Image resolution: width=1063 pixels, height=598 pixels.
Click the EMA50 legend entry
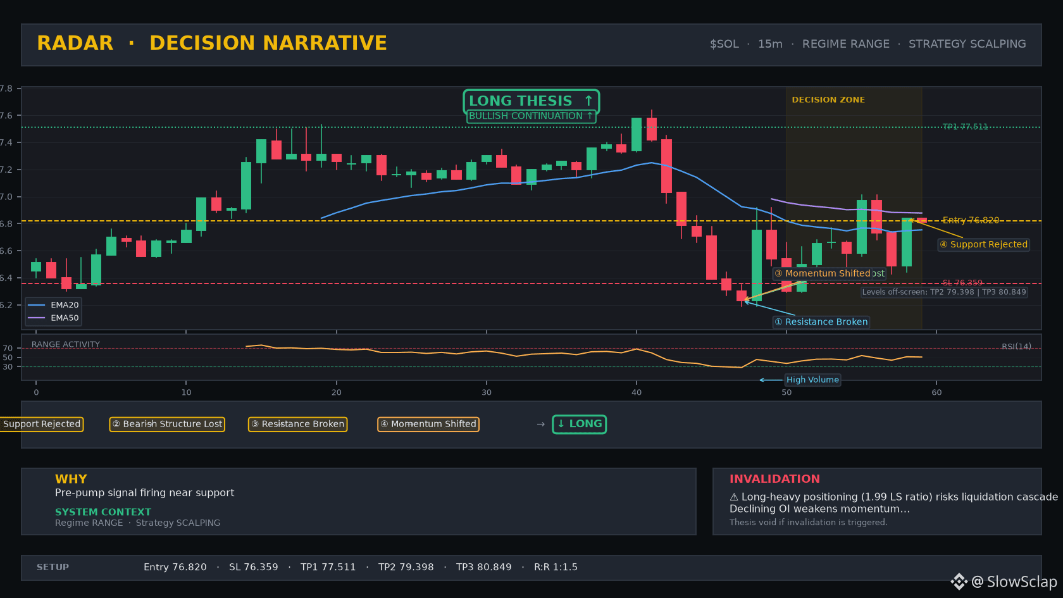[x=54, y=318]
